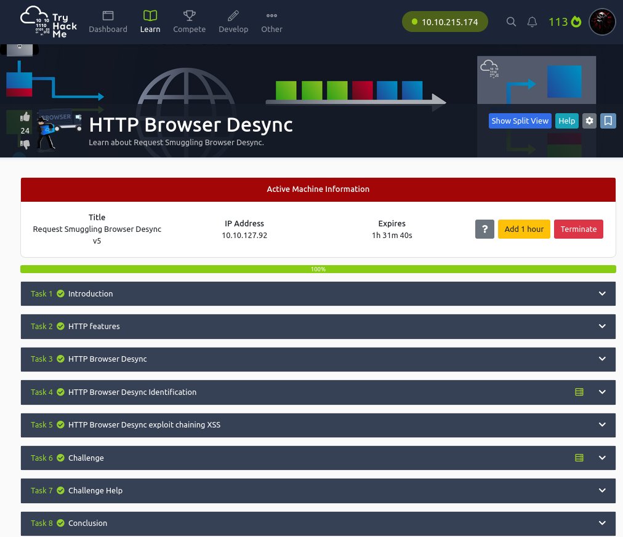Expand Task 4 Identification chevron

[x=602, y=392]
